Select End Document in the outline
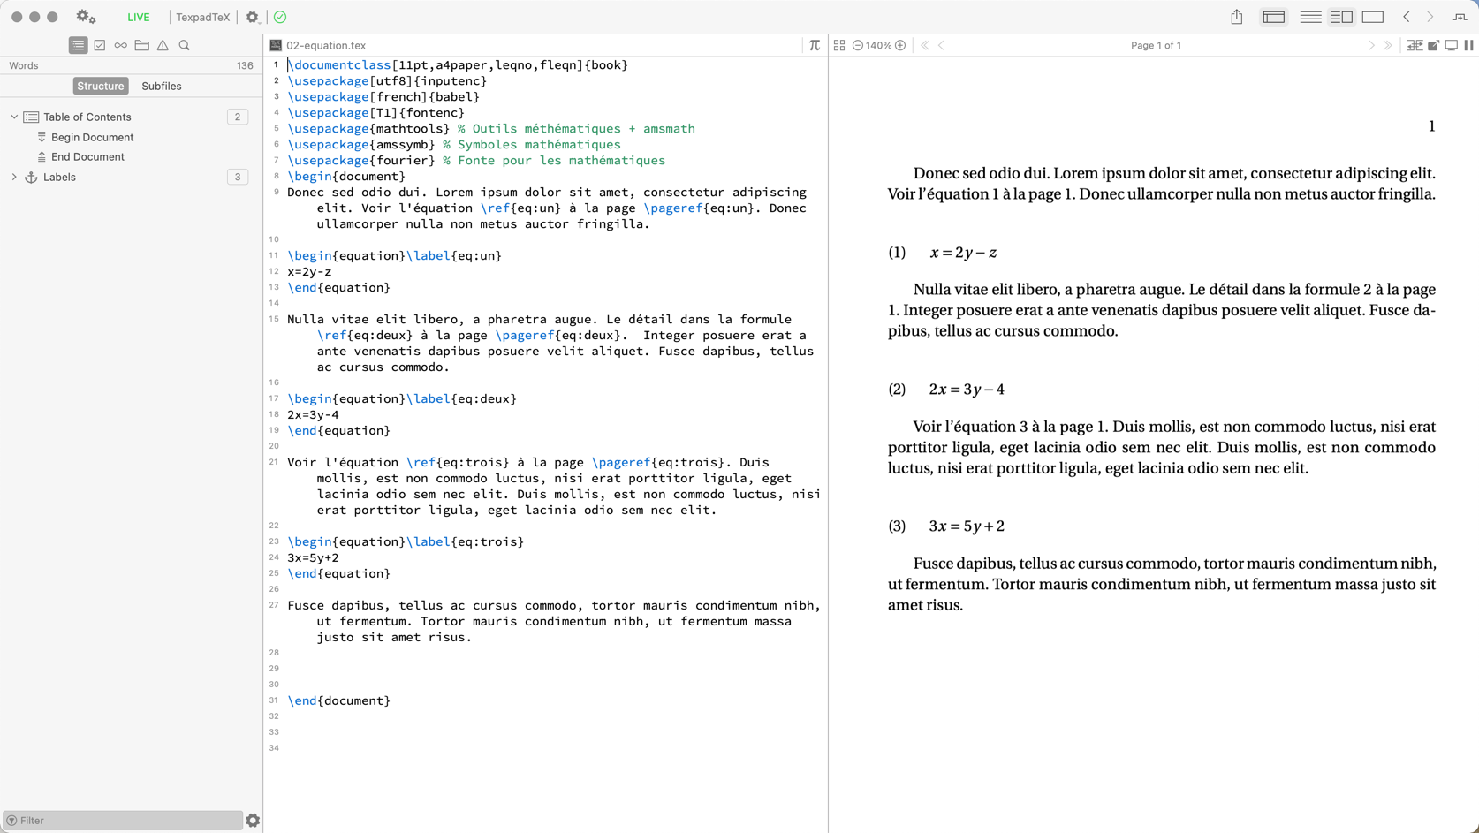The width and height of the screenshot is (1479, 833). click(x=87, y=156)
